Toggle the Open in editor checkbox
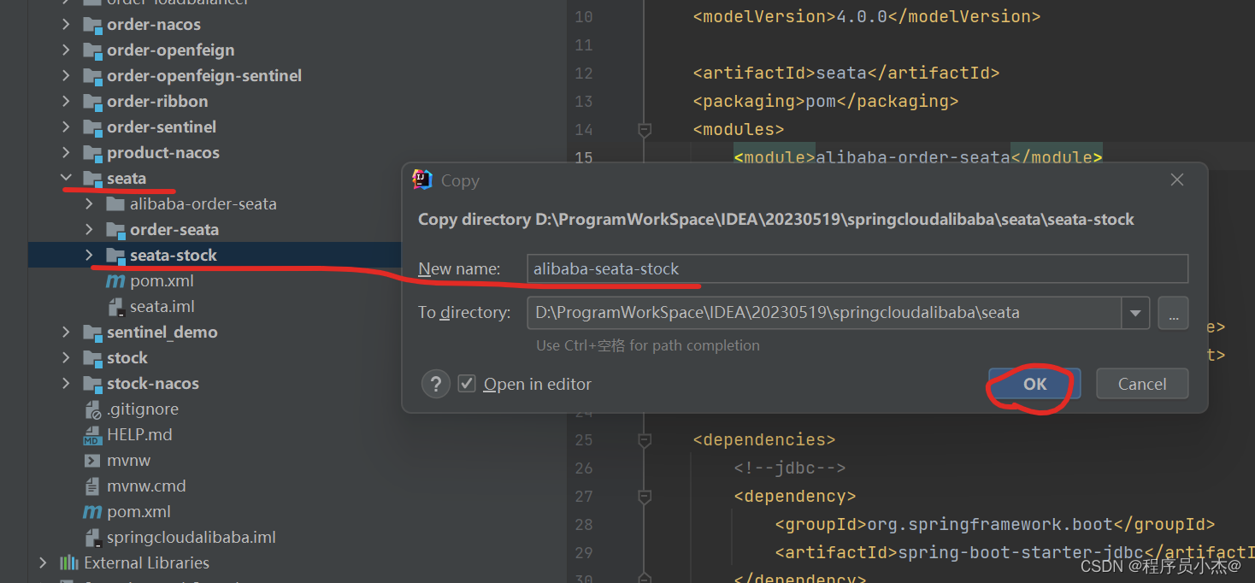 467,384
